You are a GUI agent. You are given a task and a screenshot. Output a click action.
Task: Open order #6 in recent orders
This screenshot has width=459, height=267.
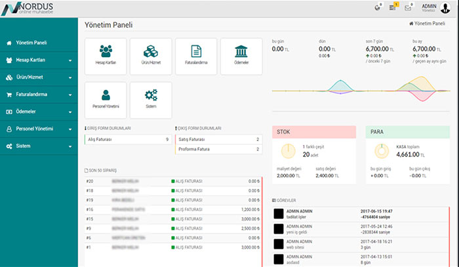pos(173,237)
